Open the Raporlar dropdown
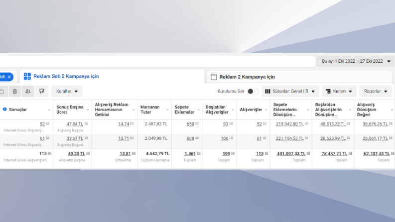Image resolution: width=395 pixels, height=222 pixels. point(376,92)
